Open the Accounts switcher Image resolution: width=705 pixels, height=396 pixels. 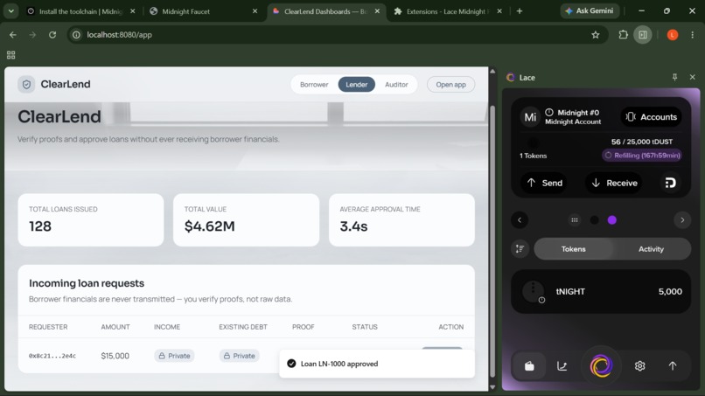point(651,117)
